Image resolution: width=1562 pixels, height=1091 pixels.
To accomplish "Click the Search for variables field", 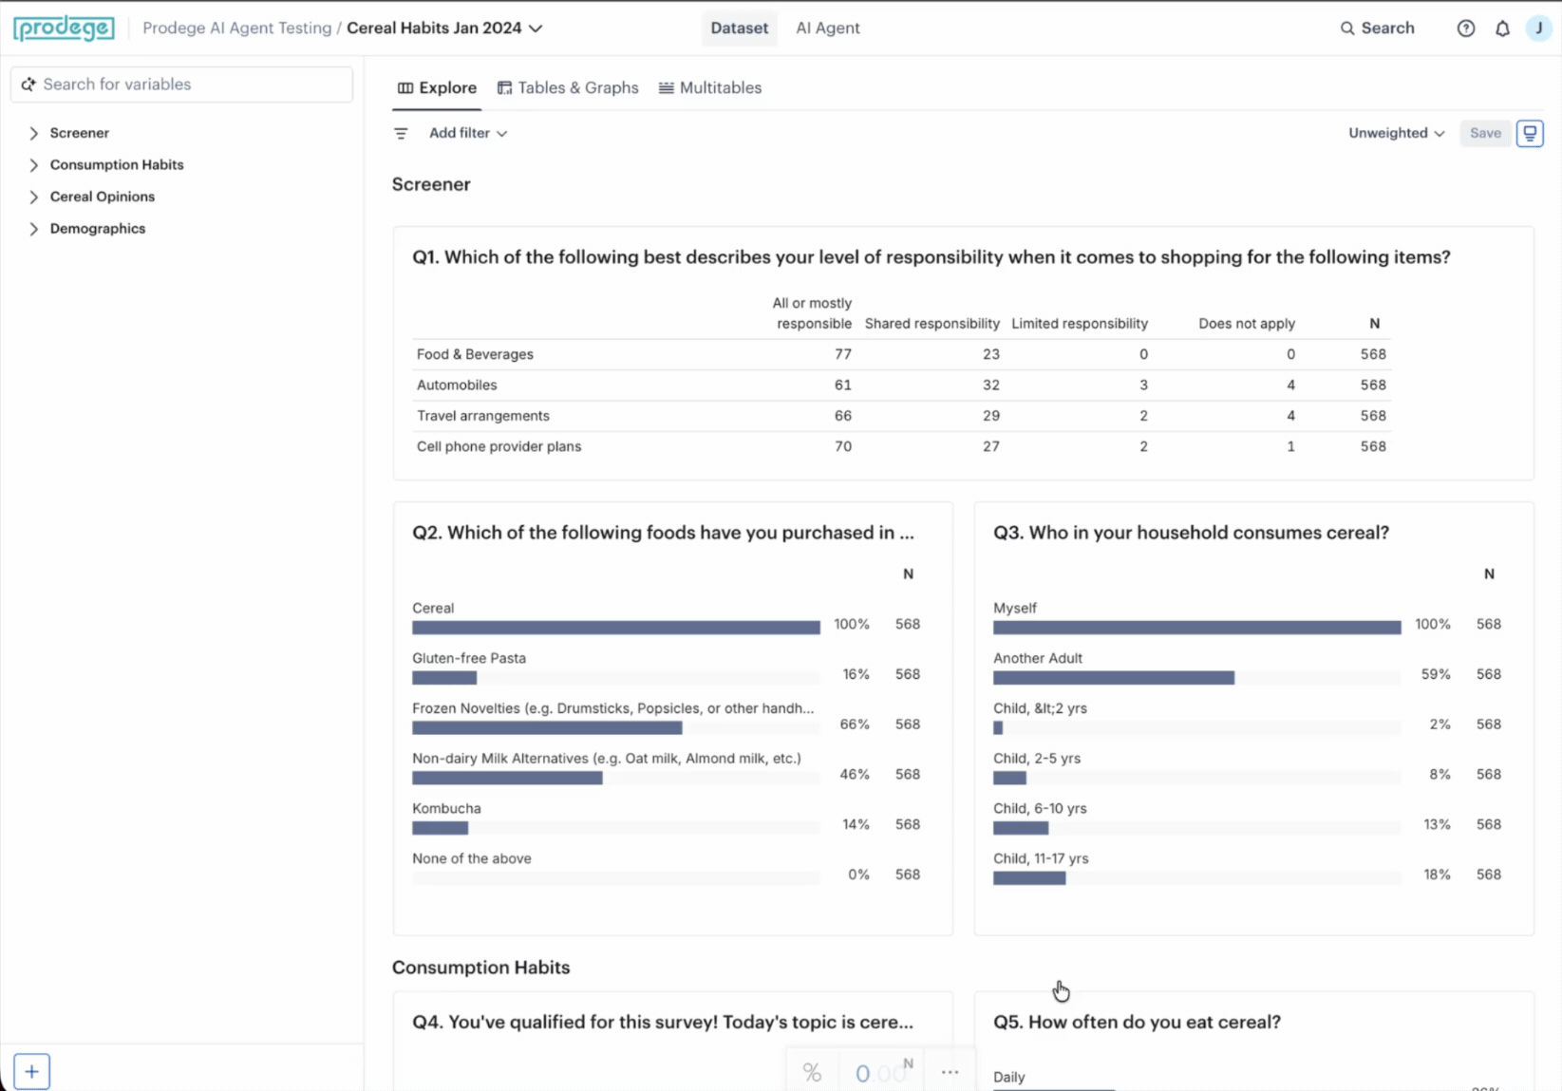I will click(181, 85).
